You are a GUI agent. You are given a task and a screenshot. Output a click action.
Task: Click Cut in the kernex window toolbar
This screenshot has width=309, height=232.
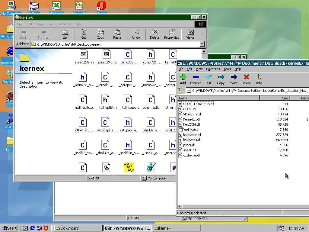pos(84,34)
